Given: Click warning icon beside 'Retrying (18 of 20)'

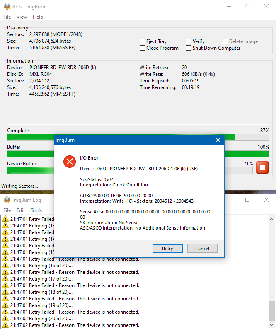Looking at the screenshot, I should pyautogui.click(x=5, y=292).
